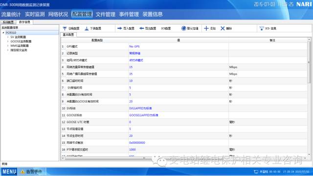This screenshot has width=313, height=176.
Task: Click value 10 in row 6
Action: (131, 81)
